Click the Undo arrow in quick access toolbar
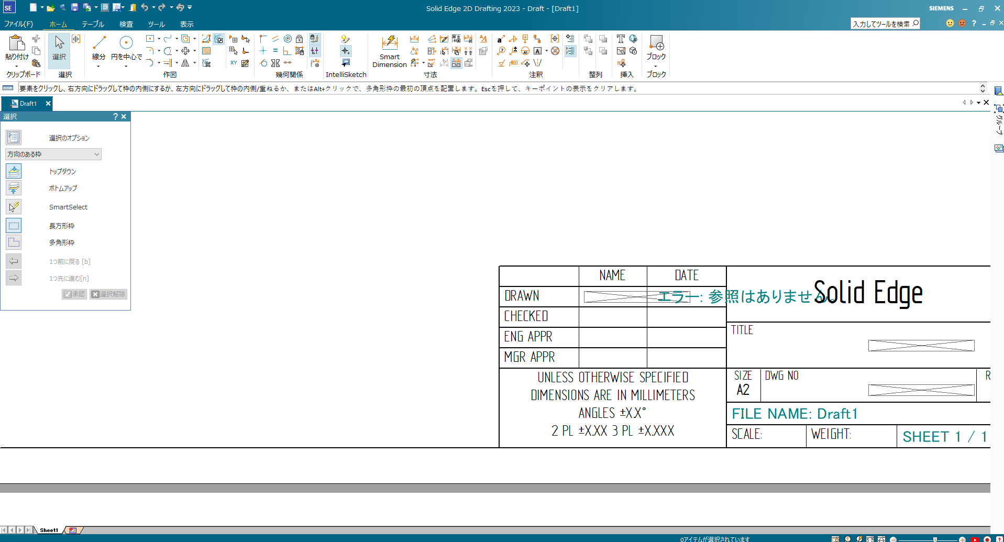 pos(145,7)
